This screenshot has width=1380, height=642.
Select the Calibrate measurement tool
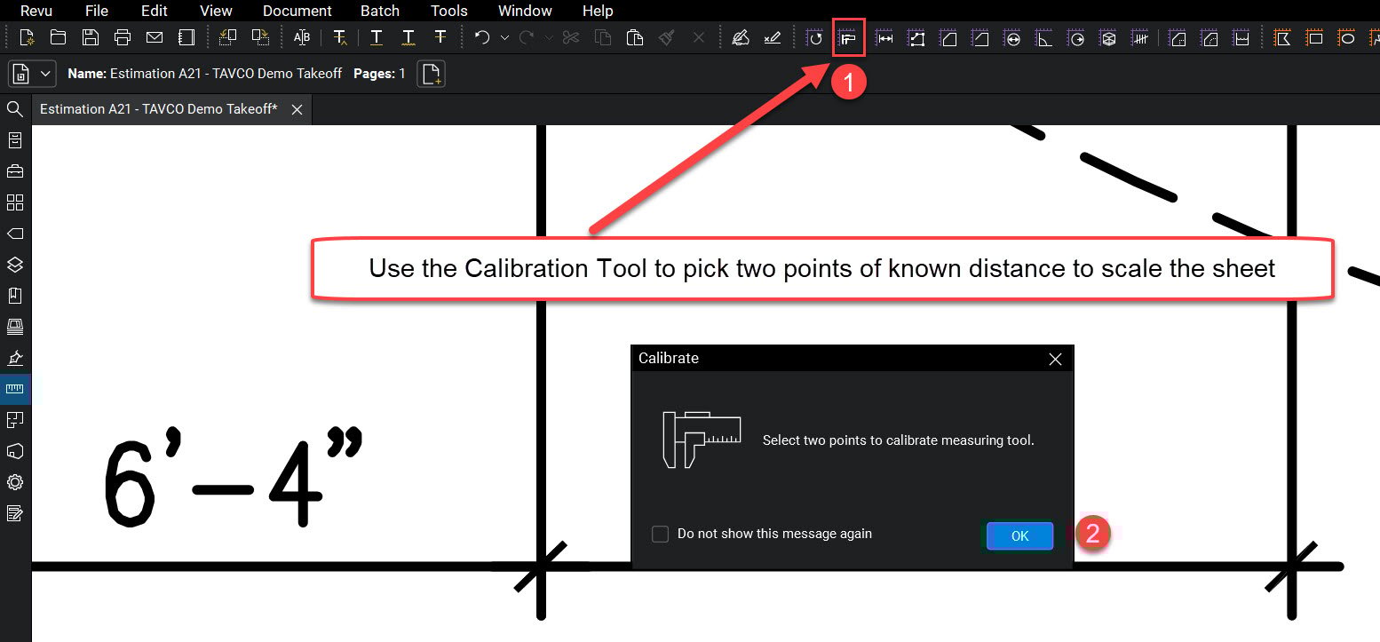849,37
